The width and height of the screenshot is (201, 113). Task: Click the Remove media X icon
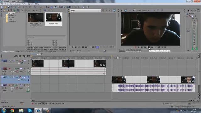(x=22, y=10)
